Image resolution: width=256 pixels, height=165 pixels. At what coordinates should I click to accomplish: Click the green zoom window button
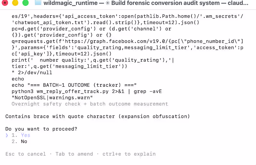pos(26,3)
